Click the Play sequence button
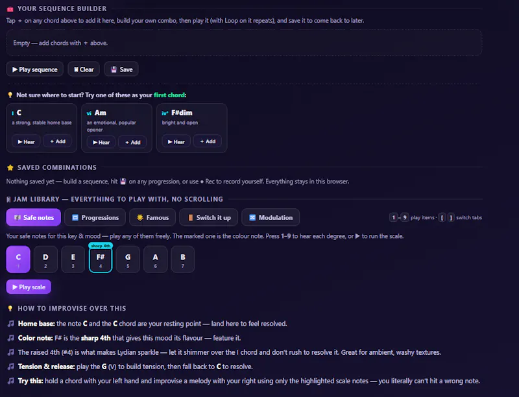 [x=34, y=69]
